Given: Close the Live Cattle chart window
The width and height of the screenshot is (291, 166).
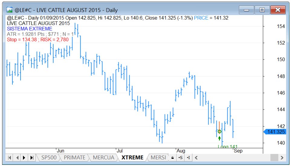Looking at the screenshot, I should coord(278,10).
